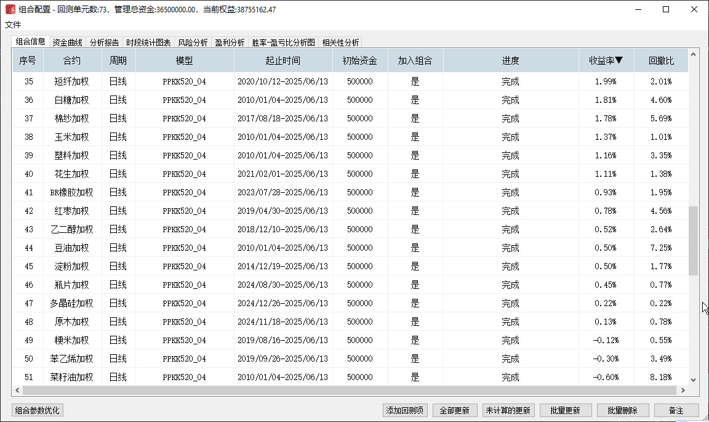Click the vertical scrollbar up arrow
Screen dimensions: 709x422
coord(693,55)
